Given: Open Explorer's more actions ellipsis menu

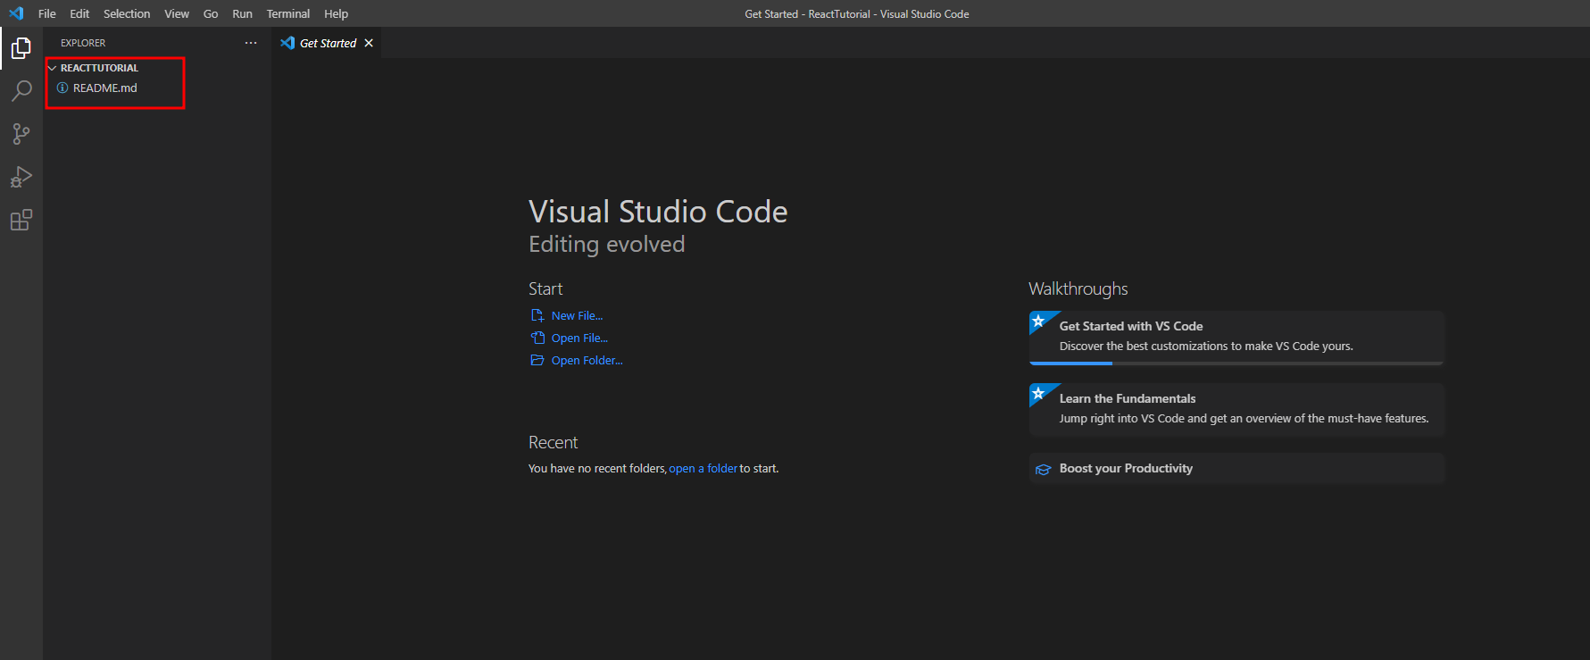Looking at the screenshot, I should [x=251, y=43].
